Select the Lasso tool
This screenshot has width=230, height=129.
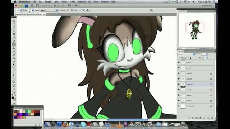[x=14, y=28]
